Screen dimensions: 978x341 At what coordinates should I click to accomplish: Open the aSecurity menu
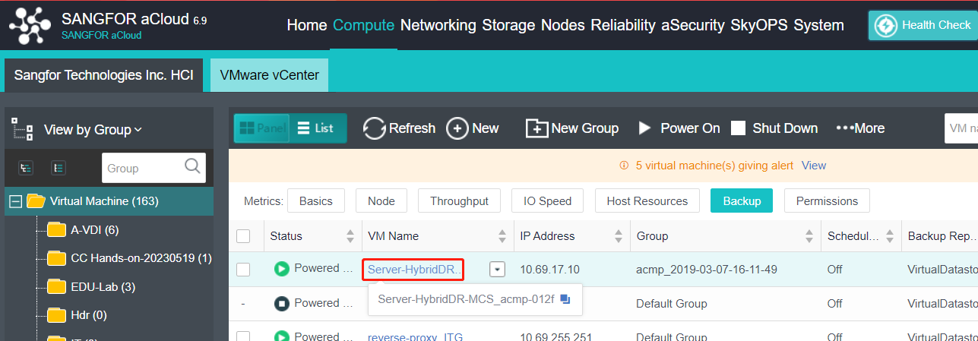(x=693, y=25)
